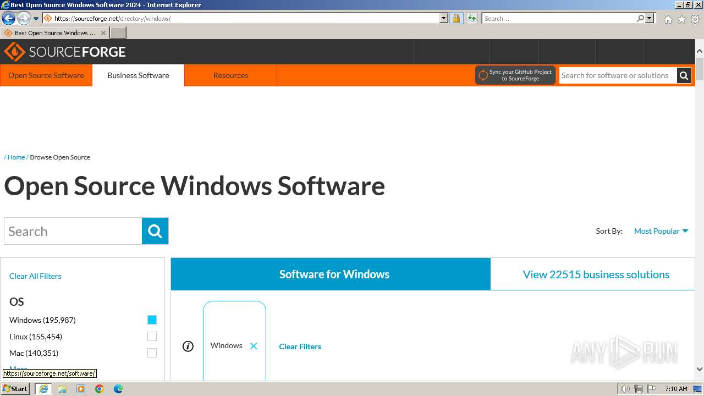Open View 22515 business solutions tab

pyautogui.click(x=596, y=274)
